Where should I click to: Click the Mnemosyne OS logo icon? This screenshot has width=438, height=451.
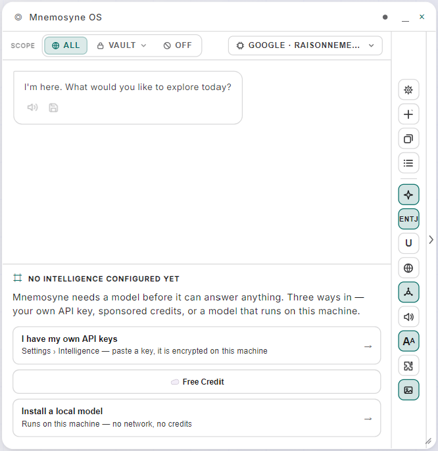18,17
